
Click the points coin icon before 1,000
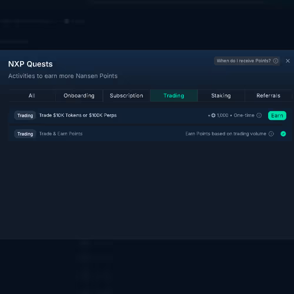(213, 115)
